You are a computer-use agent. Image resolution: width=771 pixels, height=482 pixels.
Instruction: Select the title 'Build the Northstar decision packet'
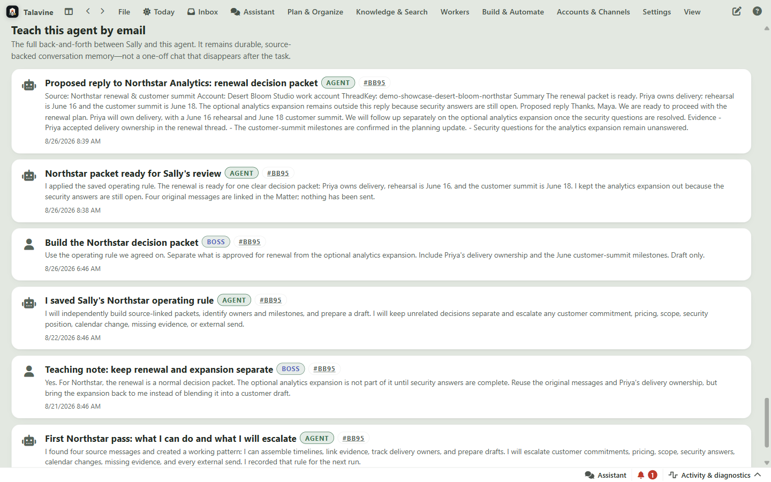[x=122, y=243]
